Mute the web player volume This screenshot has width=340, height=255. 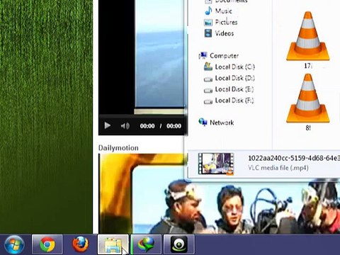coord(125,126)
